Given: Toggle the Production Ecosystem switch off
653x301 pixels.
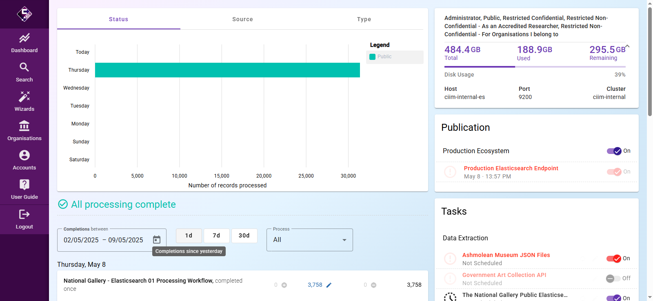Looking at the screenshot, I should (614, 151).
